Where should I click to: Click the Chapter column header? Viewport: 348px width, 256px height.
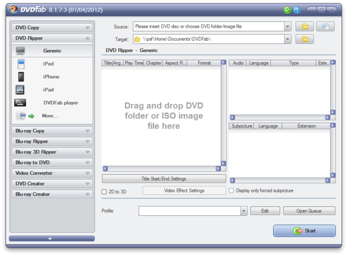coord(153,63)
